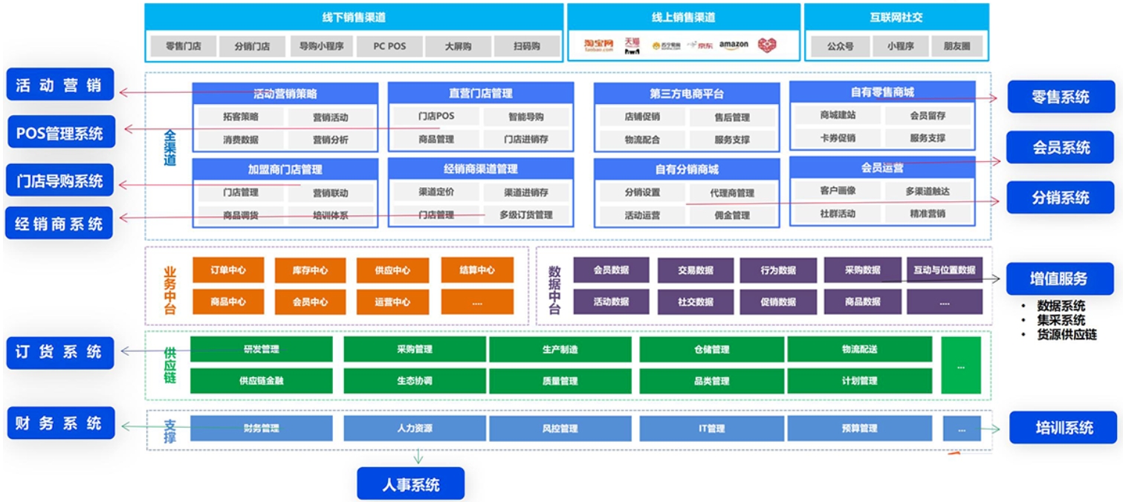Click the 零售门店 cell
The height and width of the screenshot is (502, 1123).
click(184, 46)
